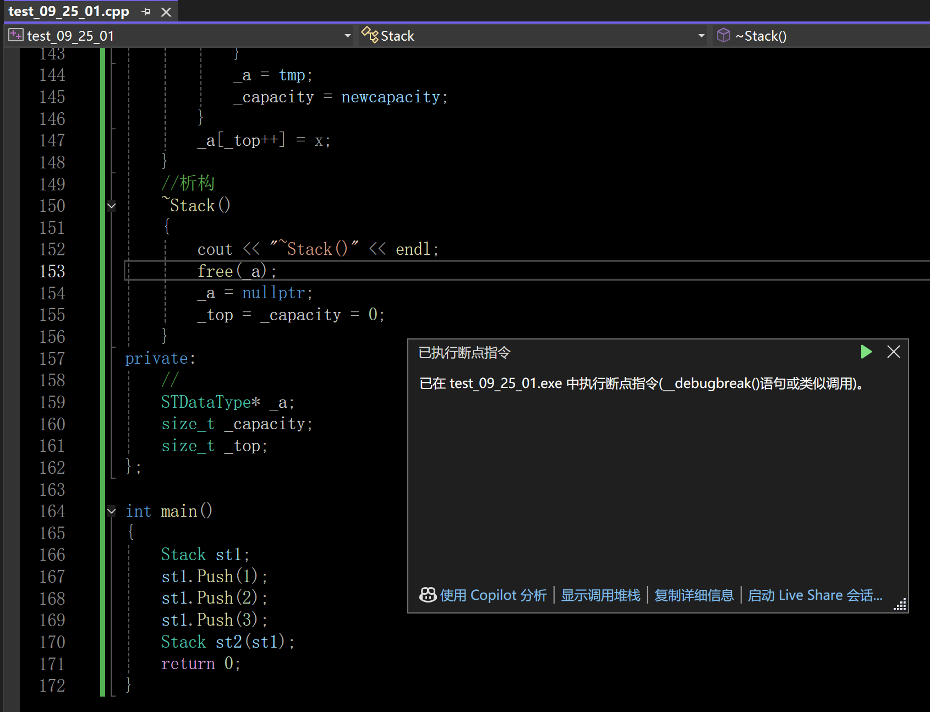Click the '_a = nullptr;' statement
The width and height of the screenshot is (930, 712).
pos(255,293)
